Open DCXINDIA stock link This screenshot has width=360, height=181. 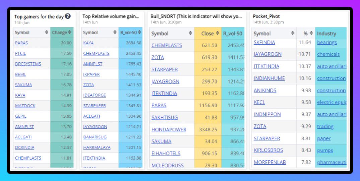coord(24,148)
